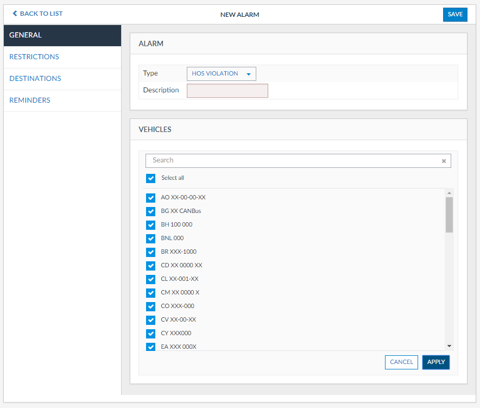Click the vehicle list scrollbar thumb
Screen dimensions: 480x408
pos(449,215)
